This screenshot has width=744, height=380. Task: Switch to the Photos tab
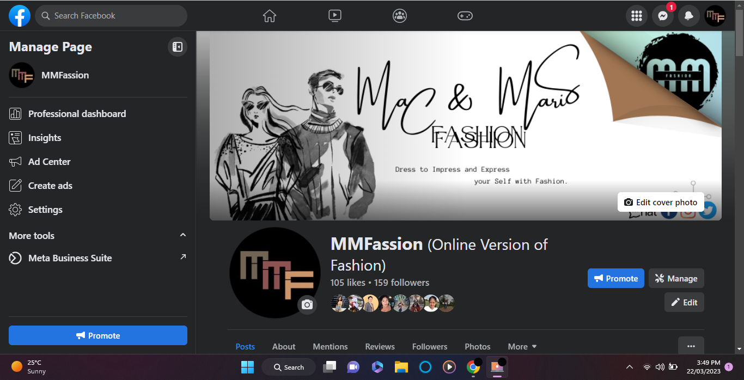click(x=478, y=346)
